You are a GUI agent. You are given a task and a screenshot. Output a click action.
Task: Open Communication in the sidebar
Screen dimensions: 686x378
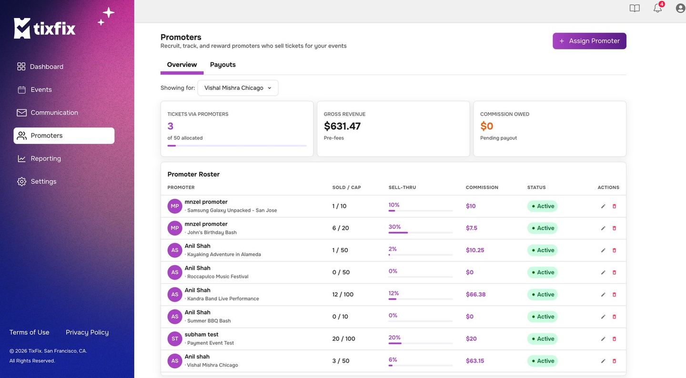pos(64,113)
